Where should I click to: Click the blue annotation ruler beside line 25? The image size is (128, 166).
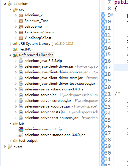click(103, 120)
